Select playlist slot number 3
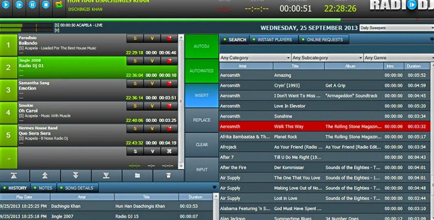This screenshot has height=220, width=434. [x=8, y=90]
